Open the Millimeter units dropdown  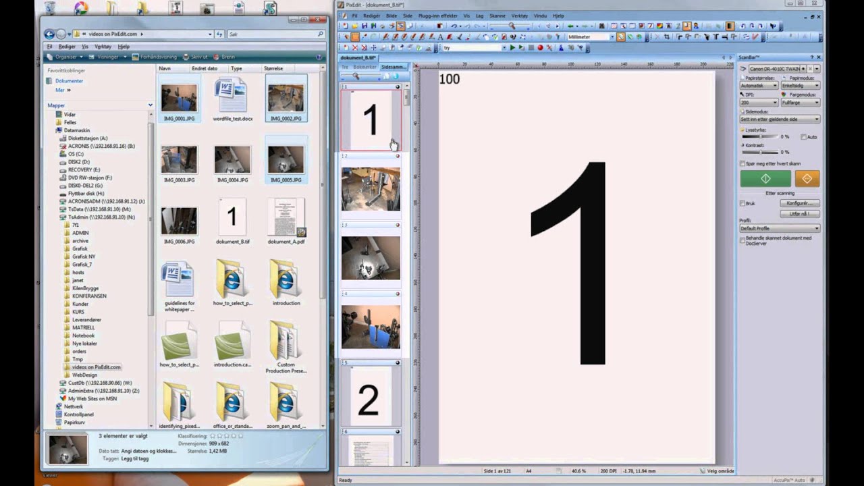(612, 37)
